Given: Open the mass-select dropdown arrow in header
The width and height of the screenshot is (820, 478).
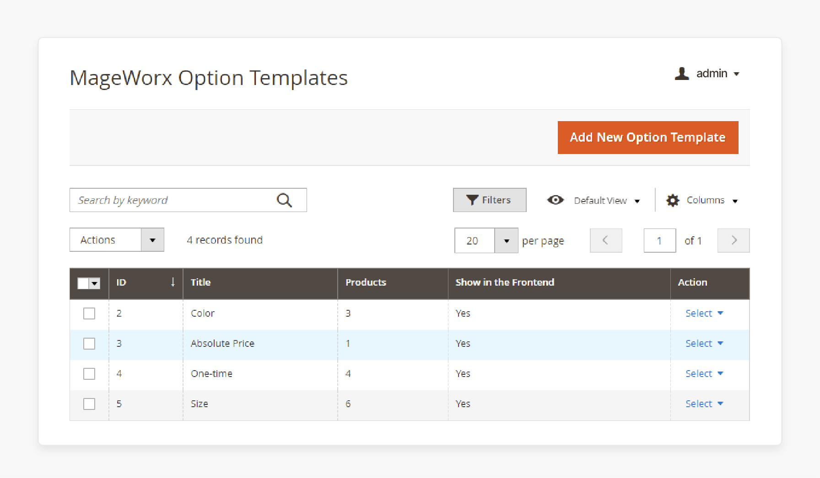Looking at the screenshot, I should [x=95, y=283].
